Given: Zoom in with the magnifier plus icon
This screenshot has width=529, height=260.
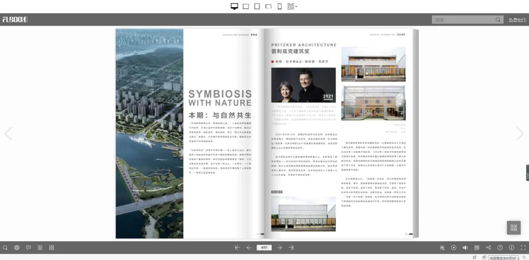Looking at the screenshot, I should tap(442, 248).
